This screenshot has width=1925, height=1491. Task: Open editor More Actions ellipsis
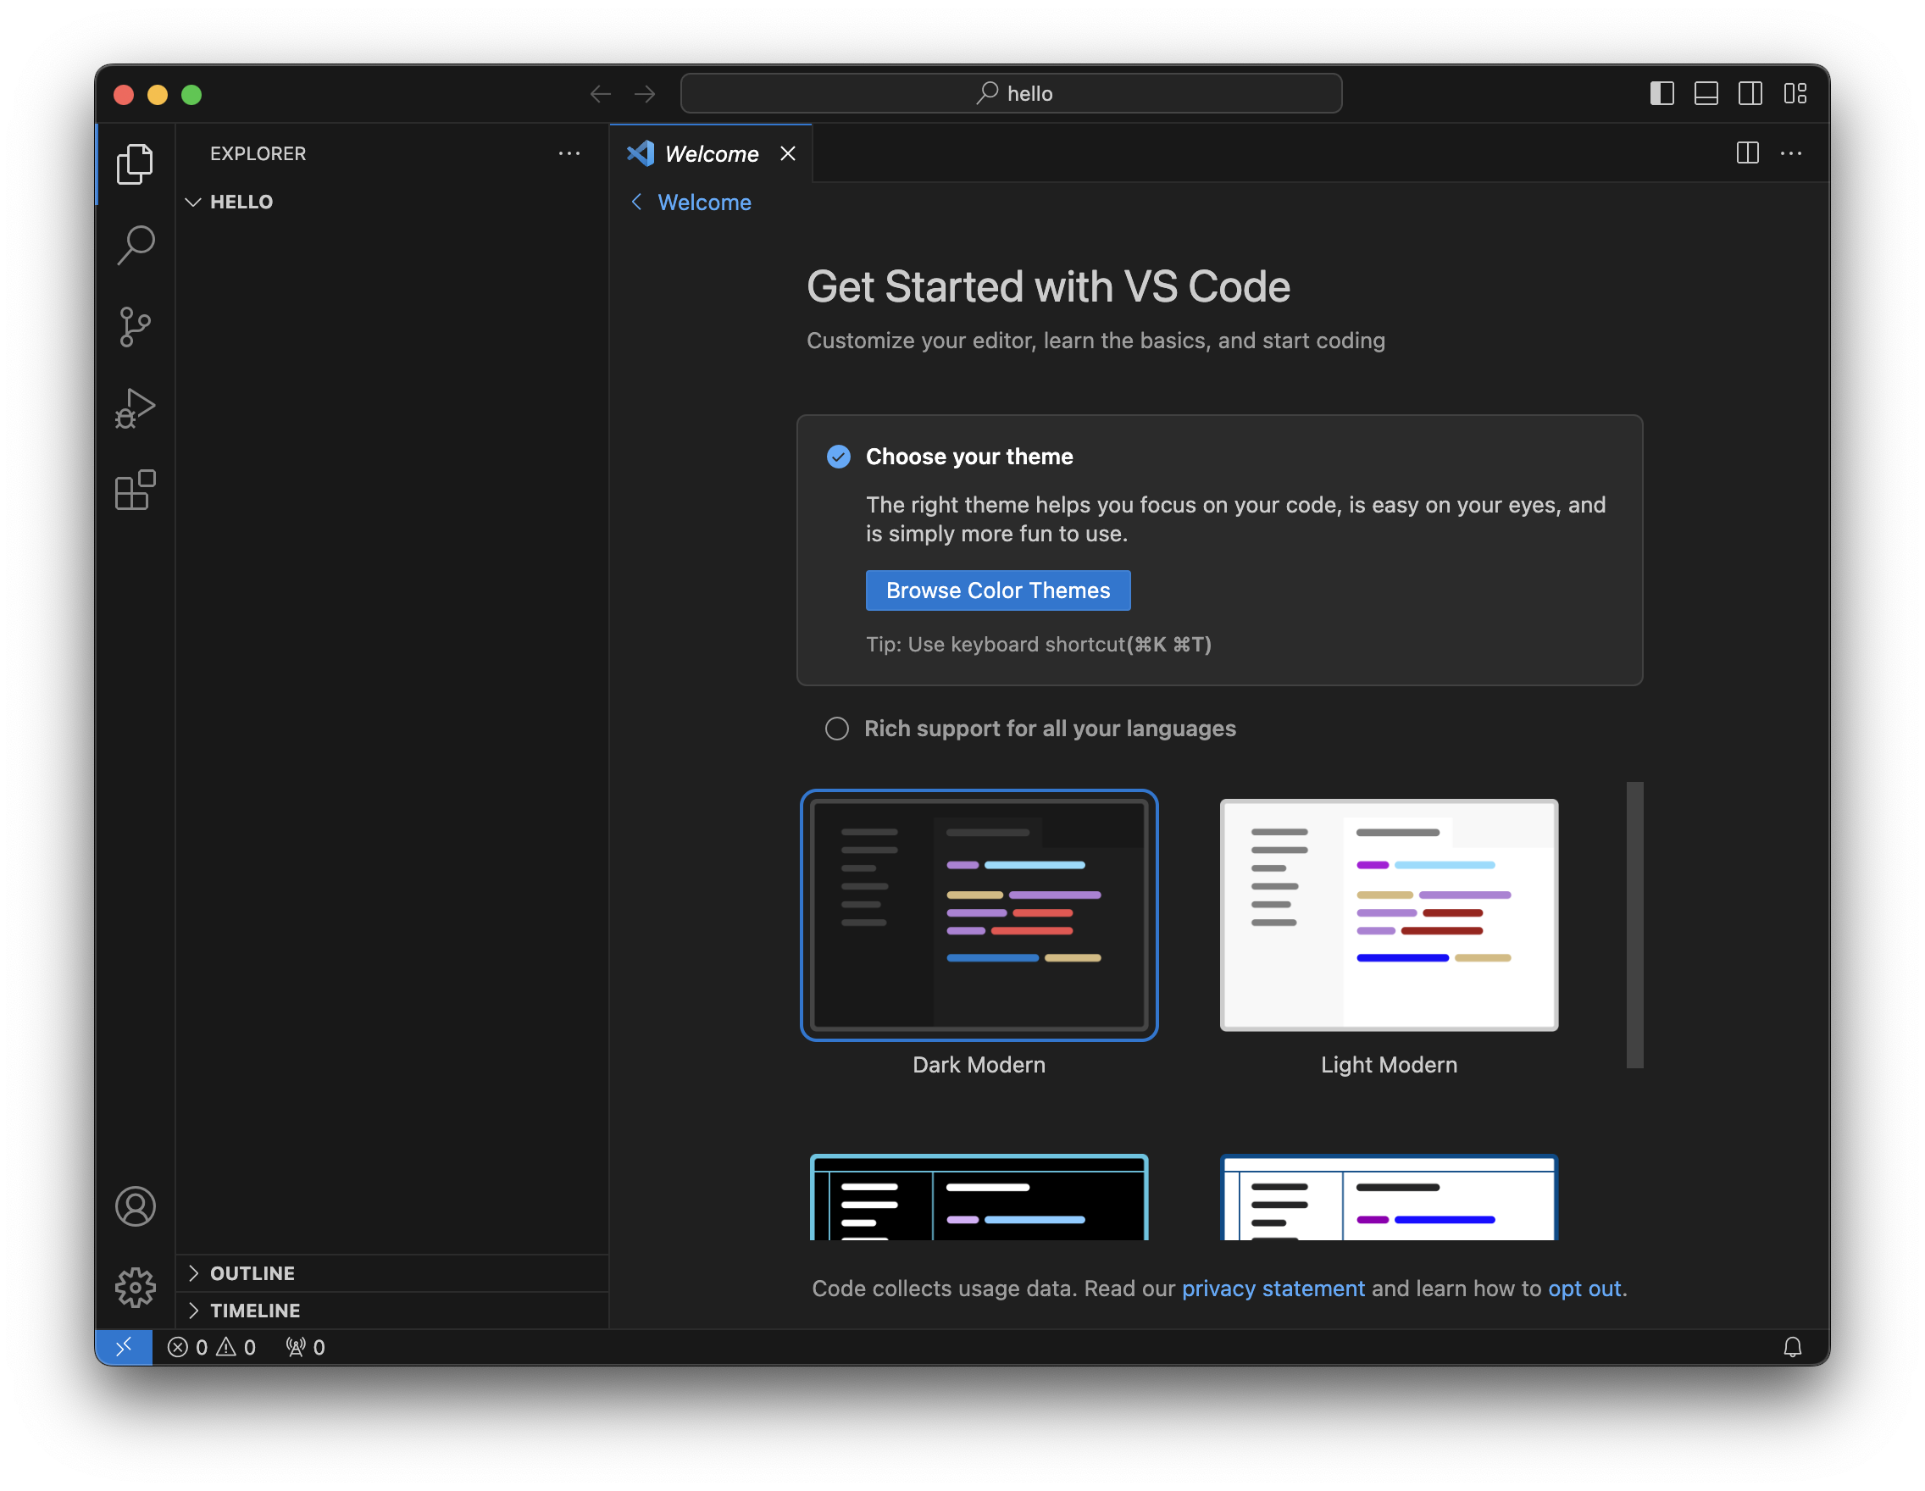tap(1790, 153)
